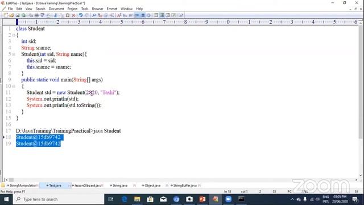Click the Find magnifier icon
Viewport: 364px width, 205px height.
94,15
